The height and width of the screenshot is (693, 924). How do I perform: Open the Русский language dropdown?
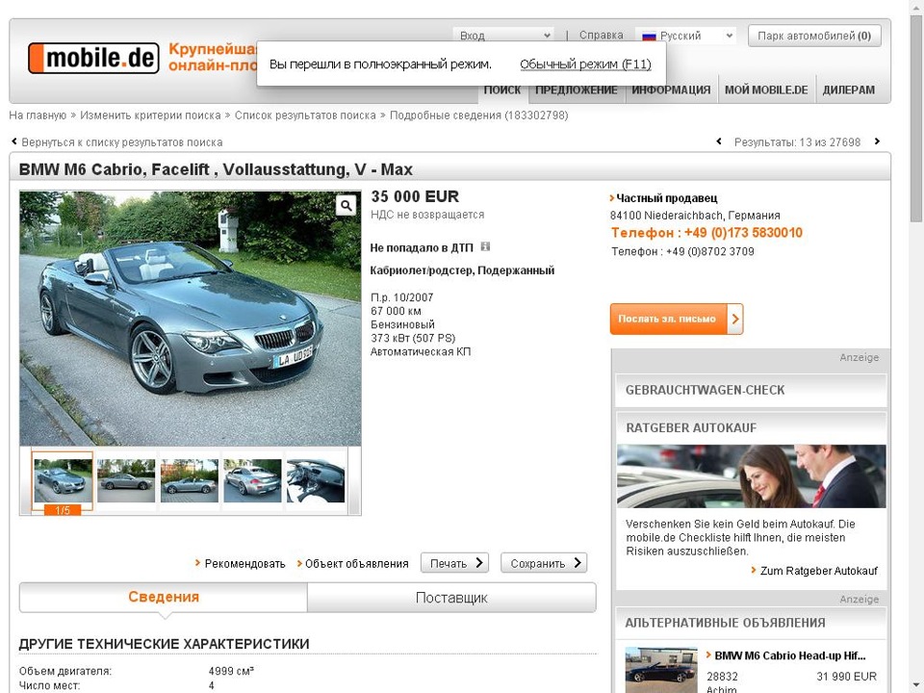point(686,36)
